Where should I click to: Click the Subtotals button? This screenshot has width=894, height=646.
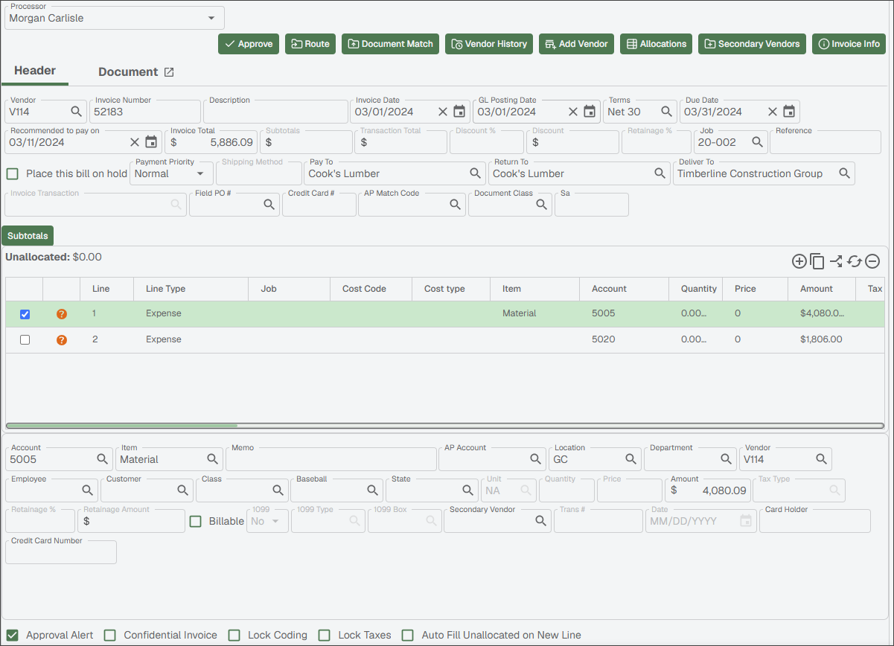pyautogui.click(x=28, y=236)
